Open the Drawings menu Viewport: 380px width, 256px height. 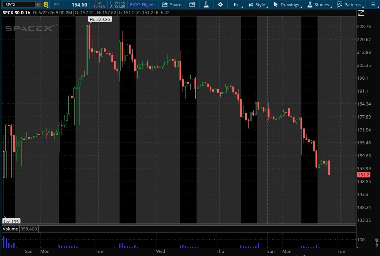[287, 5]
